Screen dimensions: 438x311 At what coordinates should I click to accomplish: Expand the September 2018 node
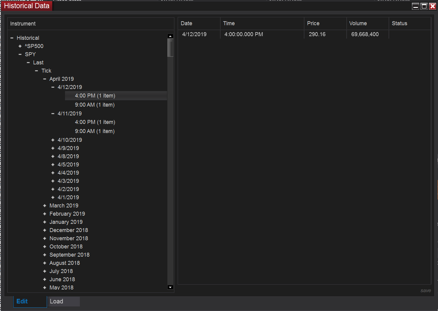(x=45, y=255)
